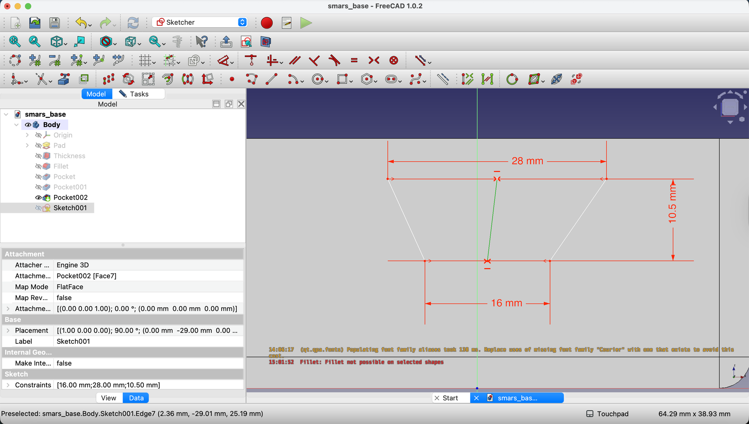Select Pocket001 in model tree
749x424 pixels.
coord(70,187)
